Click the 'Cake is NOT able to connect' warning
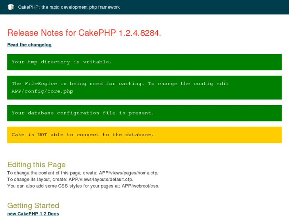The width and height of the screenshot is (289, 217). point(144,135)
